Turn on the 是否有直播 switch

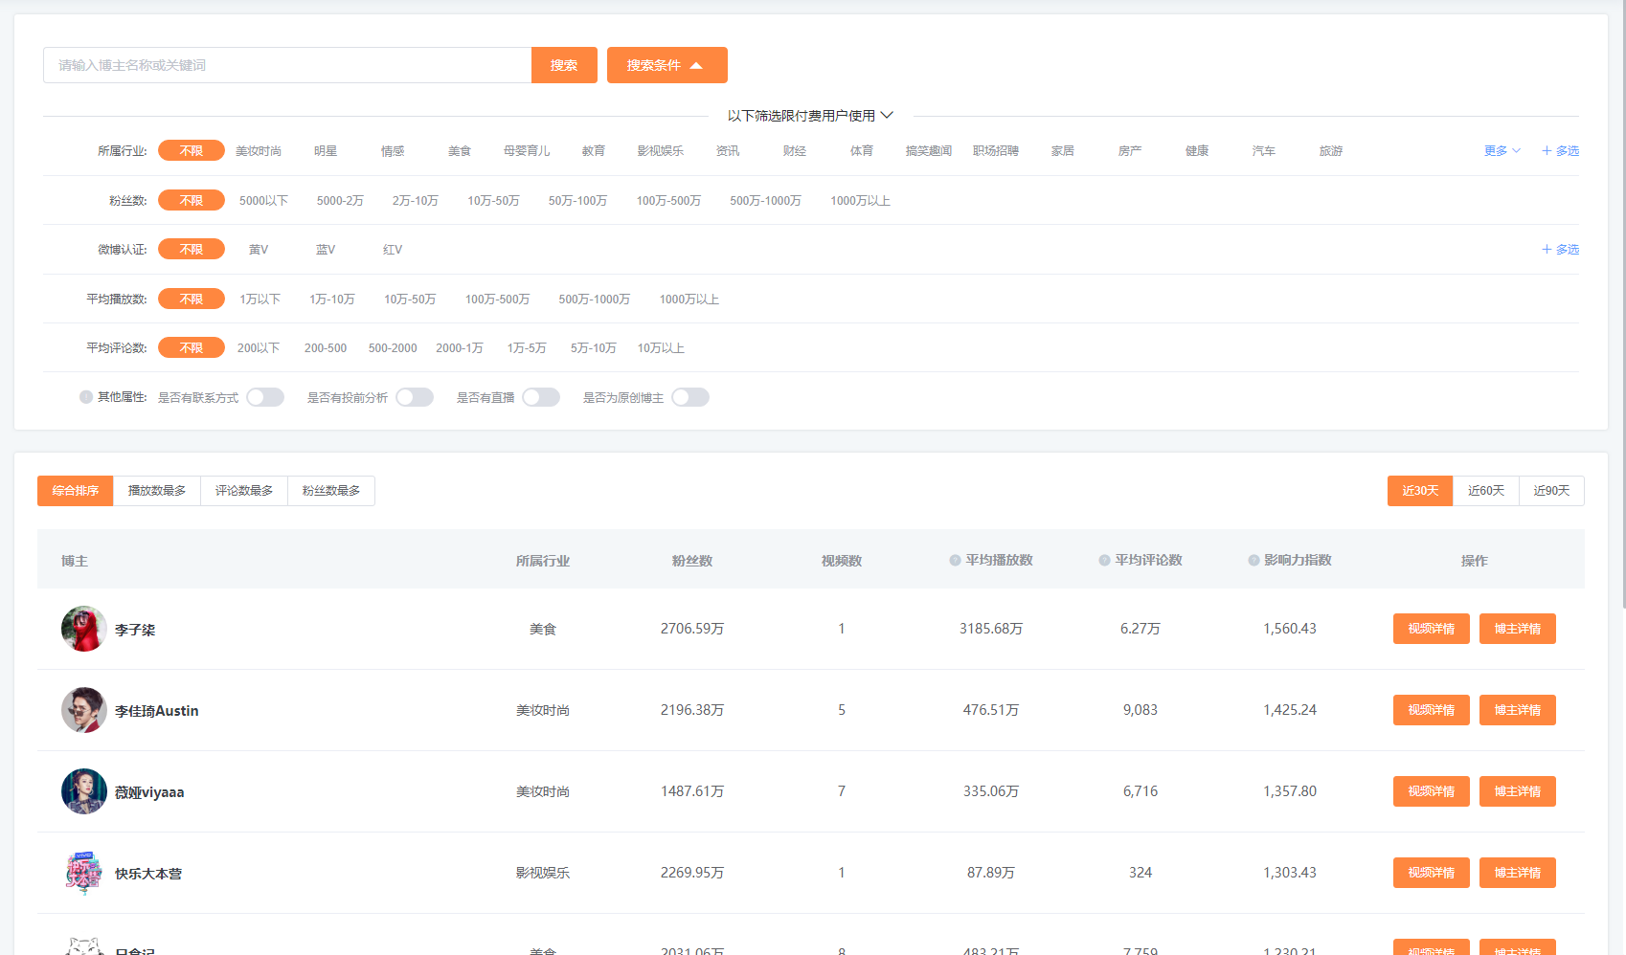coord(541,397)
